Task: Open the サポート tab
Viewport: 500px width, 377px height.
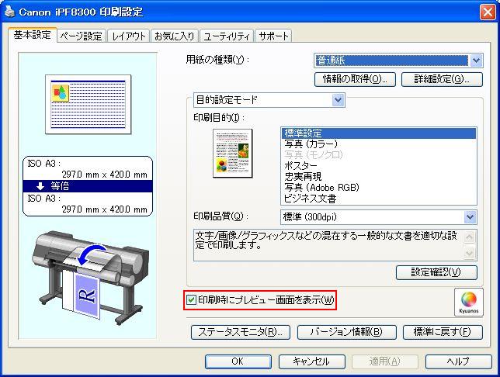Action: [273, 36]
